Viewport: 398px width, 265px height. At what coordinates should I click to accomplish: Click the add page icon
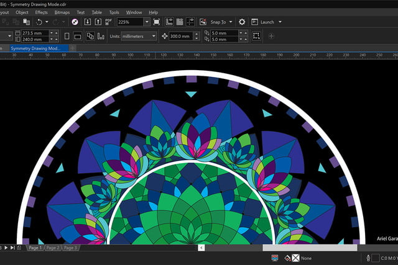click(19, 248)
